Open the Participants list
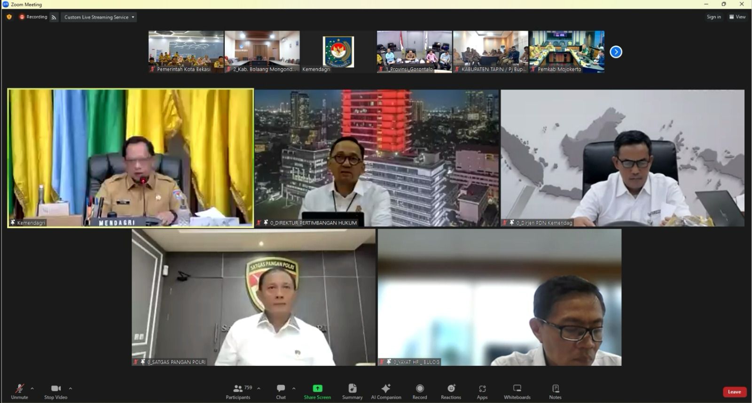The image size is (752, 403). [239, 391]
